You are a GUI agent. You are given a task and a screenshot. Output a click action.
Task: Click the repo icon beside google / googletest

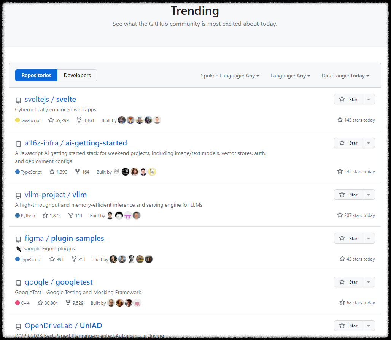[x=18, y=283]
